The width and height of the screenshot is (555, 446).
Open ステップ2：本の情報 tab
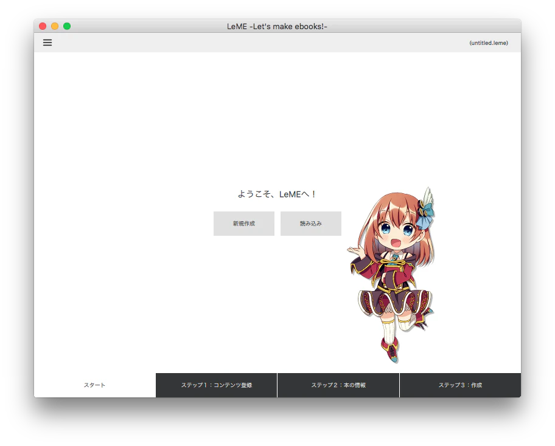[338, 385]
